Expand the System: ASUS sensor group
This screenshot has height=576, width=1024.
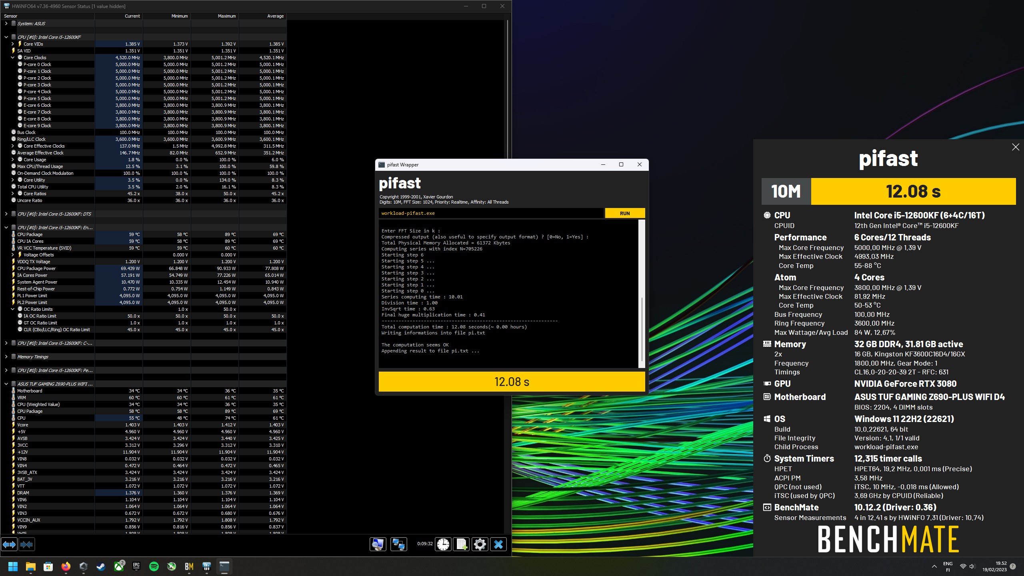click(x=6, y=24)
